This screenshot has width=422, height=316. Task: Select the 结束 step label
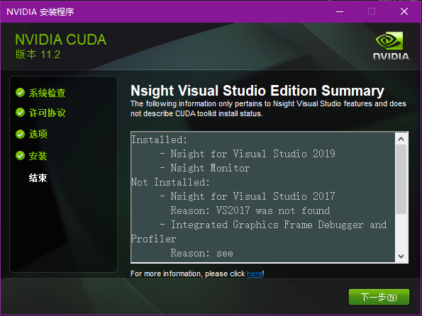[x=38, y=178]
